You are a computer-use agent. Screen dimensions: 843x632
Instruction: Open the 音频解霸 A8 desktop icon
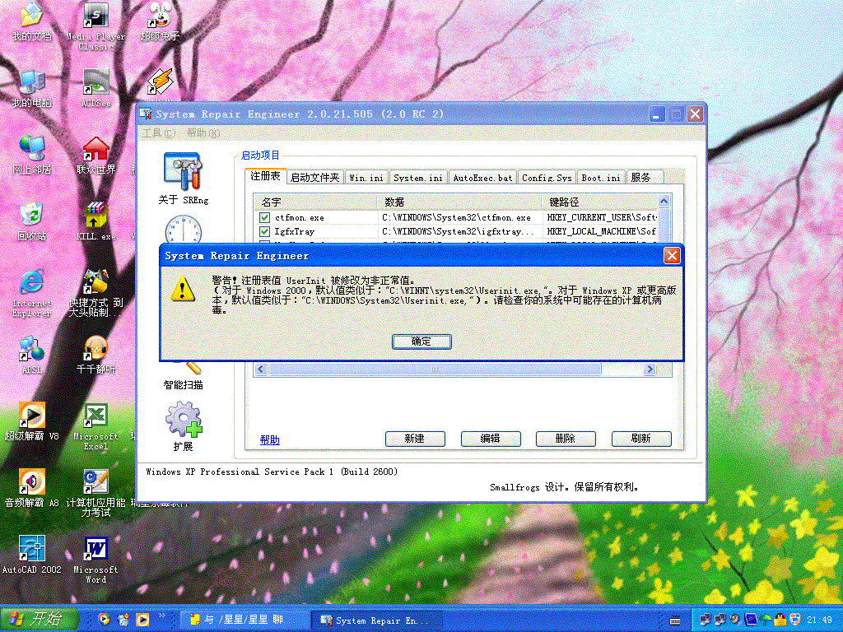32,489
